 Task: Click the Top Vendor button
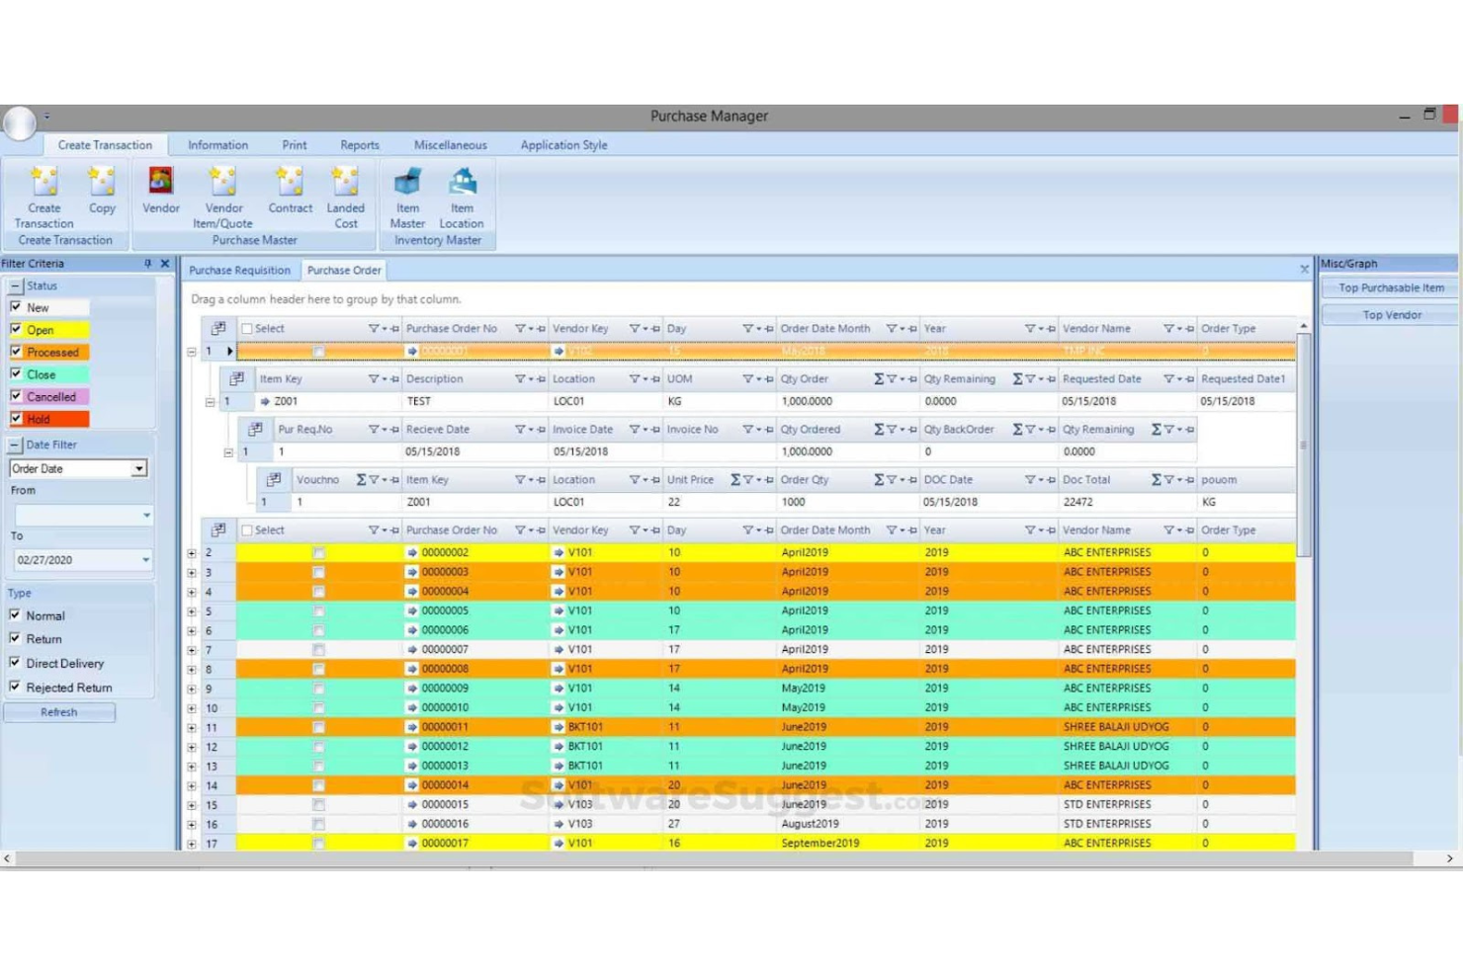(x=1391, y=315)
